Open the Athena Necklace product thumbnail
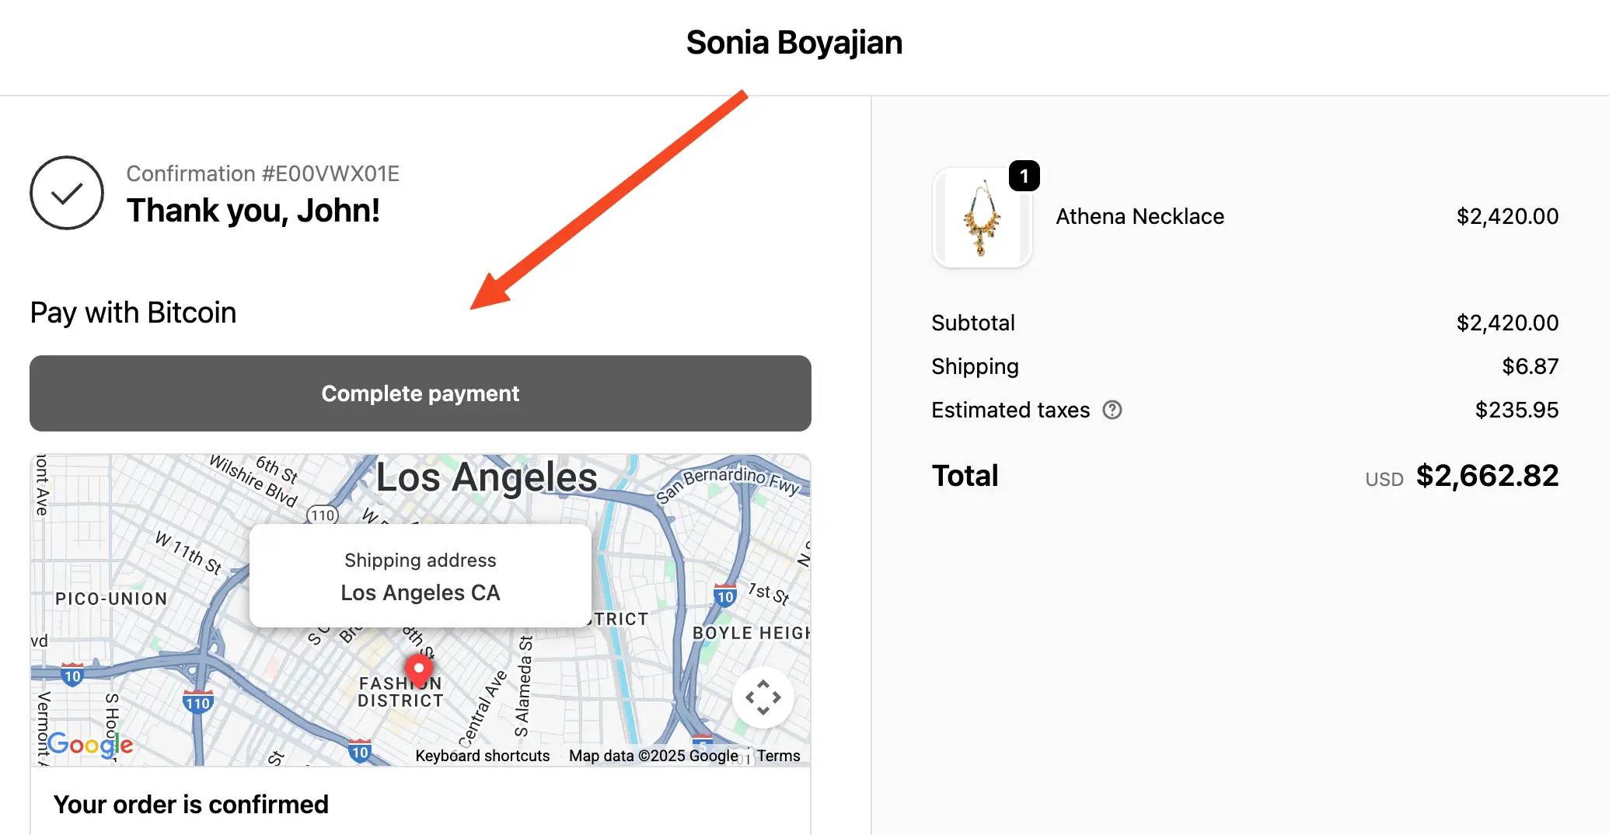This screenshot has height=835, width=1609. point(983,218)
